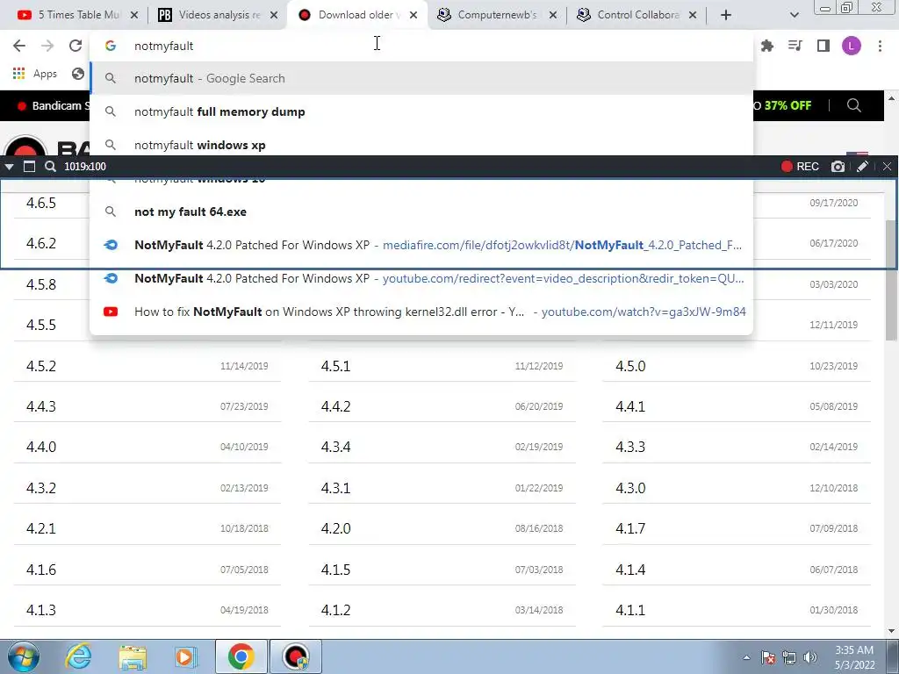Choose the notmyfault windows xp suggestion
899x674 pixels.
[421, 145]
